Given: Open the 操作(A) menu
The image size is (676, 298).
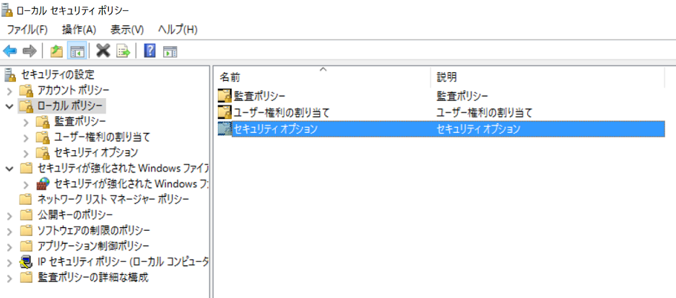Looking at the screenshot, I should coord(79,30).
